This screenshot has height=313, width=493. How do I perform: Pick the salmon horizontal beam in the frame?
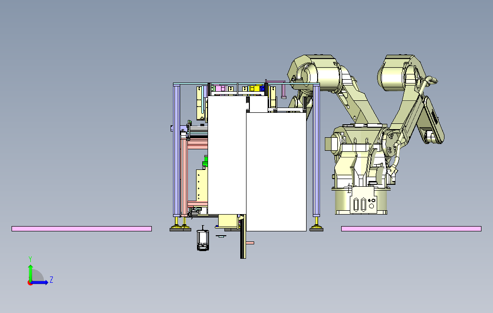click(197, 145)
